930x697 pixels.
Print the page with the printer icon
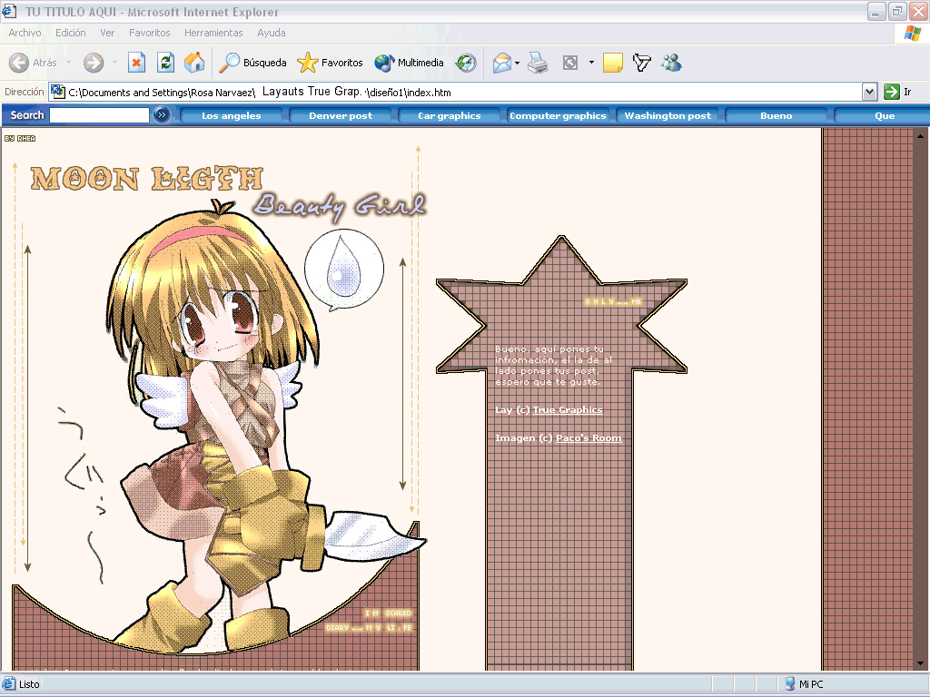(538, 63)
